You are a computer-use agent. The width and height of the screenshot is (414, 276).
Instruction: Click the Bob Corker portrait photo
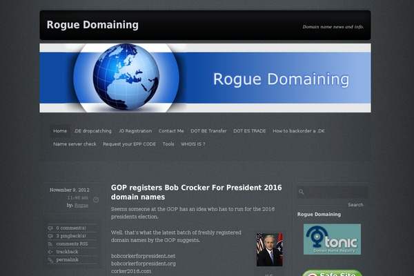(270, 250)
